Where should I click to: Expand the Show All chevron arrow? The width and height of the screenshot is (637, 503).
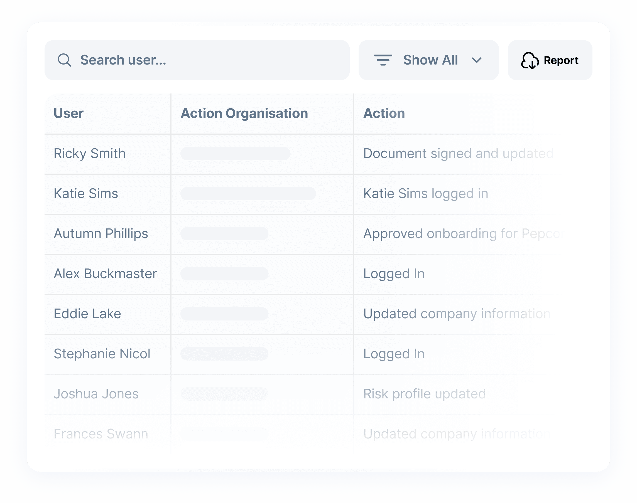(x=476, y=60)
